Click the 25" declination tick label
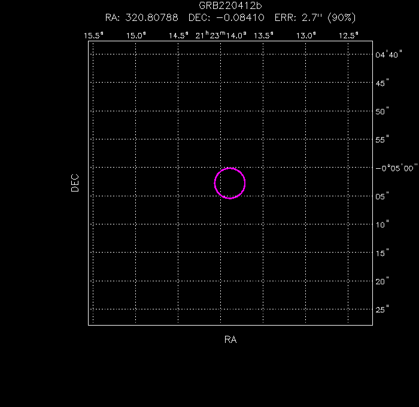 (x=382, y=309)
